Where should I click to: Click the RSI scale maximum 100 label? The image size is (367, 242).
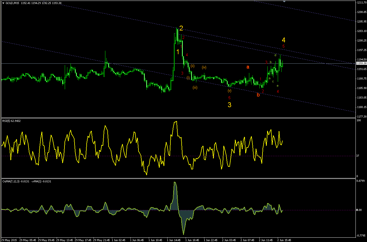(359, 120)
